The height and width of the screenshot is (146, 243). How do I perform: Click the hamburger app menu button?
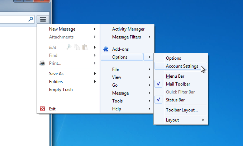coord(43,19)
